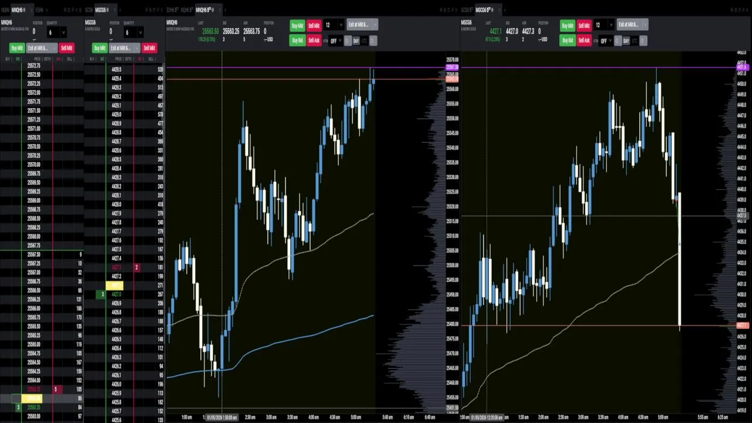Click Buy Mkt in MNQH6 DOM panel
Image resolution: width=752 pixels, height=423 pixels.
[17, 48]
